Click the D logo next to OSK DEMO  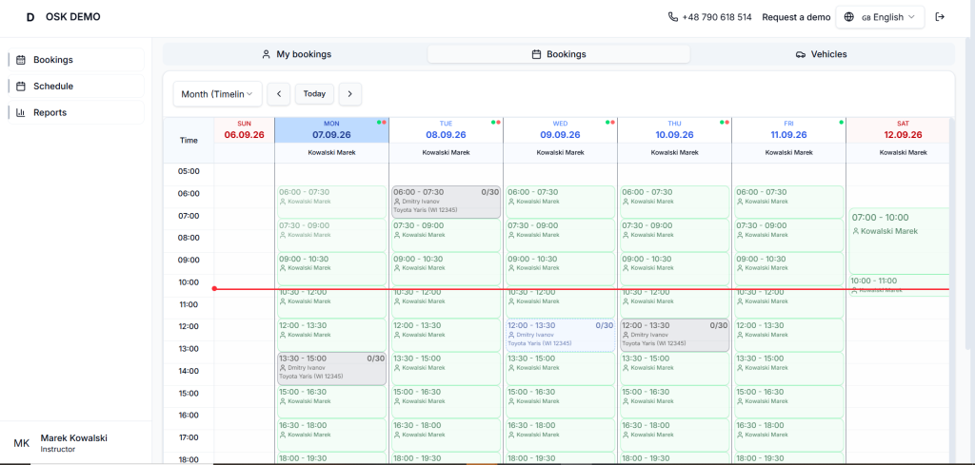(x=30, y=17)
